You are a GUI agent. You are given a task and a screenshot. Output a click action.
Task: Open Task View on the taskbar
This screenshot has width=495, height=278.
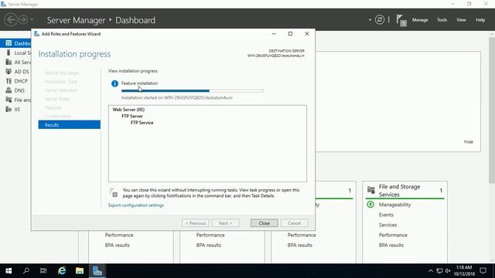pos(43,271)
